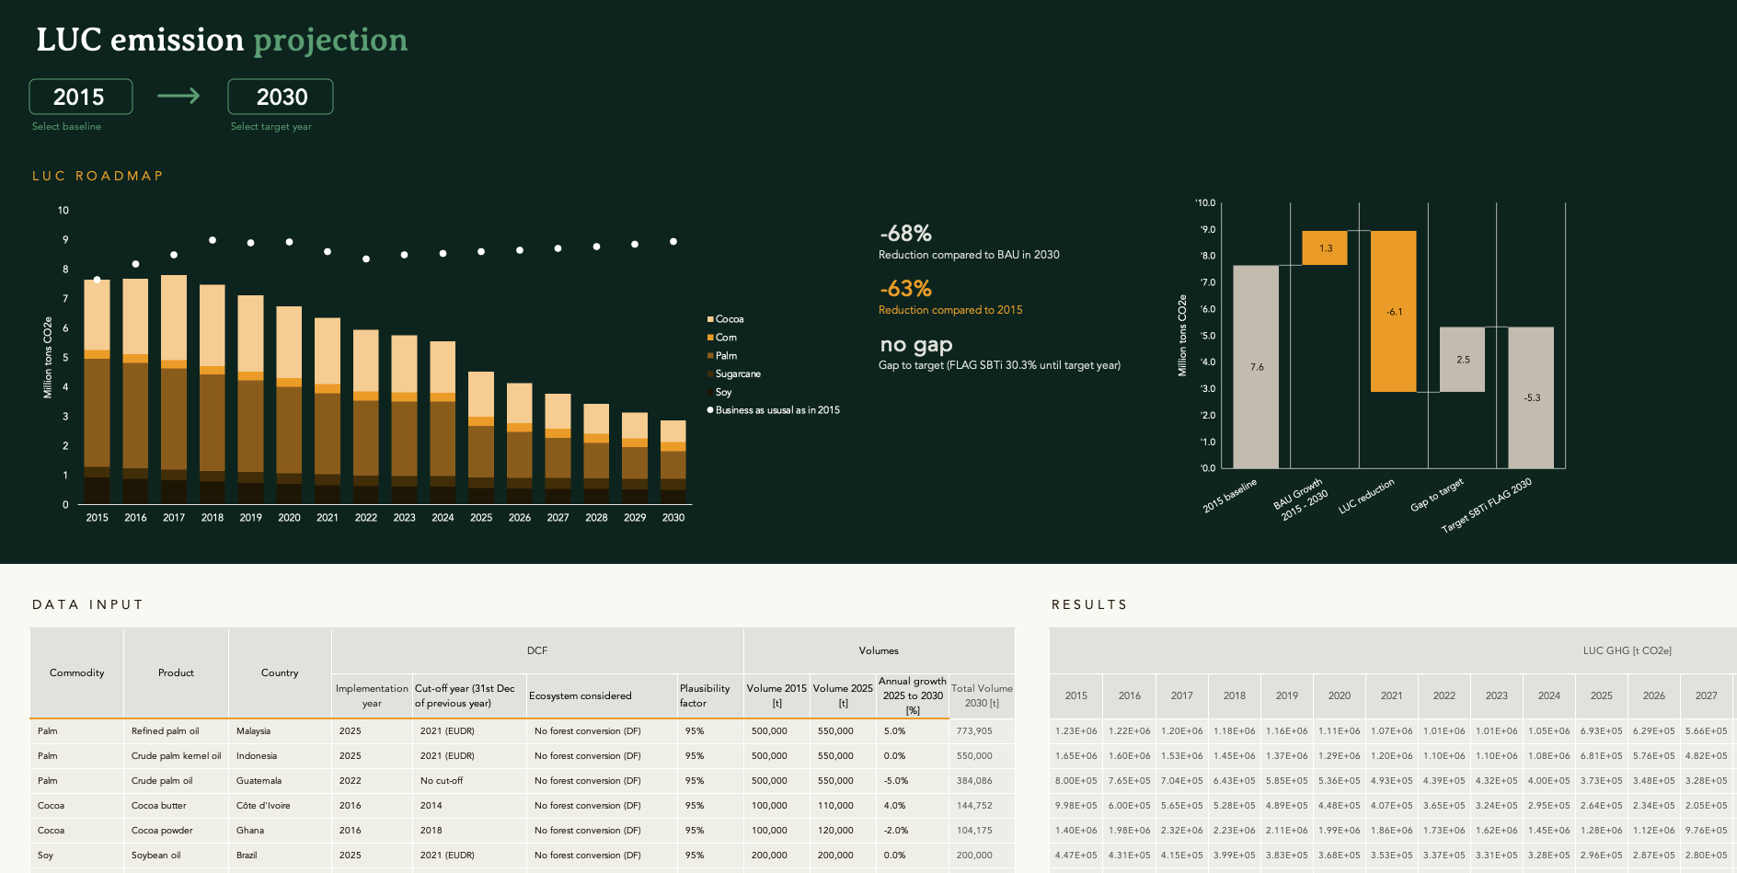Click a white BAU dot above the 2030 bar

point(672,242)
